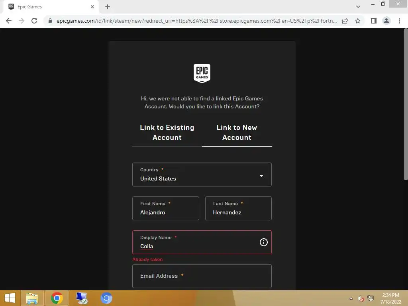Restore down the Chrome window
The image size is (408, 306).
[383, 4]
